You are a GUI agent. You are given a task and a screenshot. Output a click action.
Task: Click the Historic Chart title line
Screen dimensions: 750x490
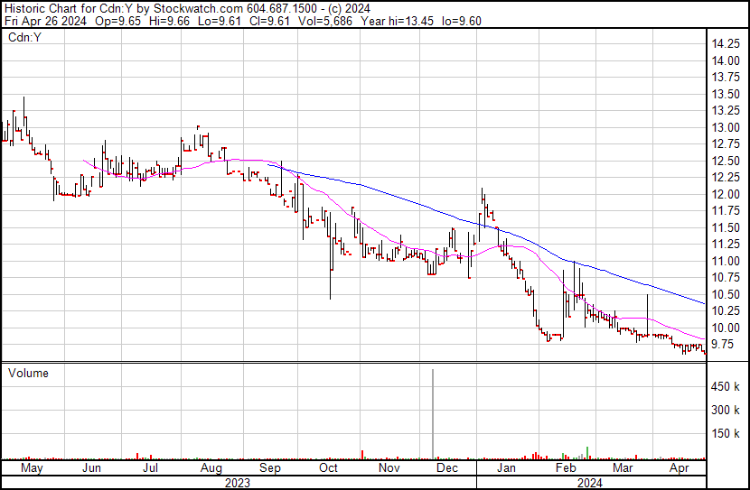tap(188, 9)
